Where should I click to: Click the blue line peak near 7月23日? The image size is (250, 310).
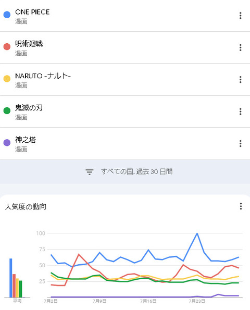pos(197,233)
